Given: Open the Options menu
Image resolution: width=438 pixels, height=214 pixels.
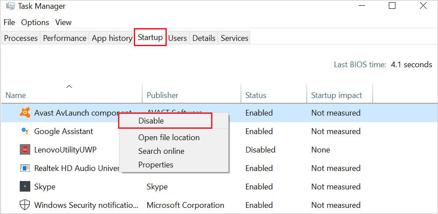Looking at the screenshot, I should pos(35,22).
